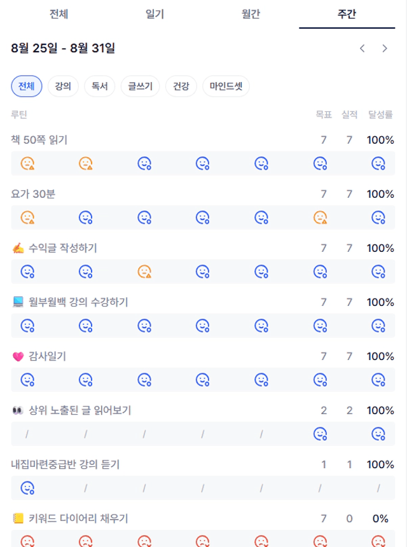Click first orange face in 책 50쪽 읽기 row
Screen dimensions: 407x547
point(27,163)
